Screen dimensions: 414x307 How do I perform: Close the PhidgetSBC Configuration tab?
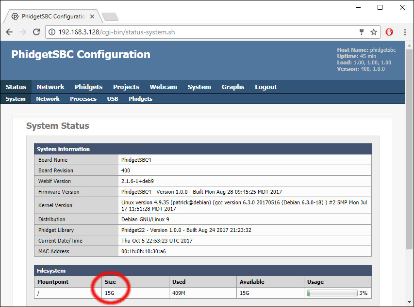pos(92,16)
